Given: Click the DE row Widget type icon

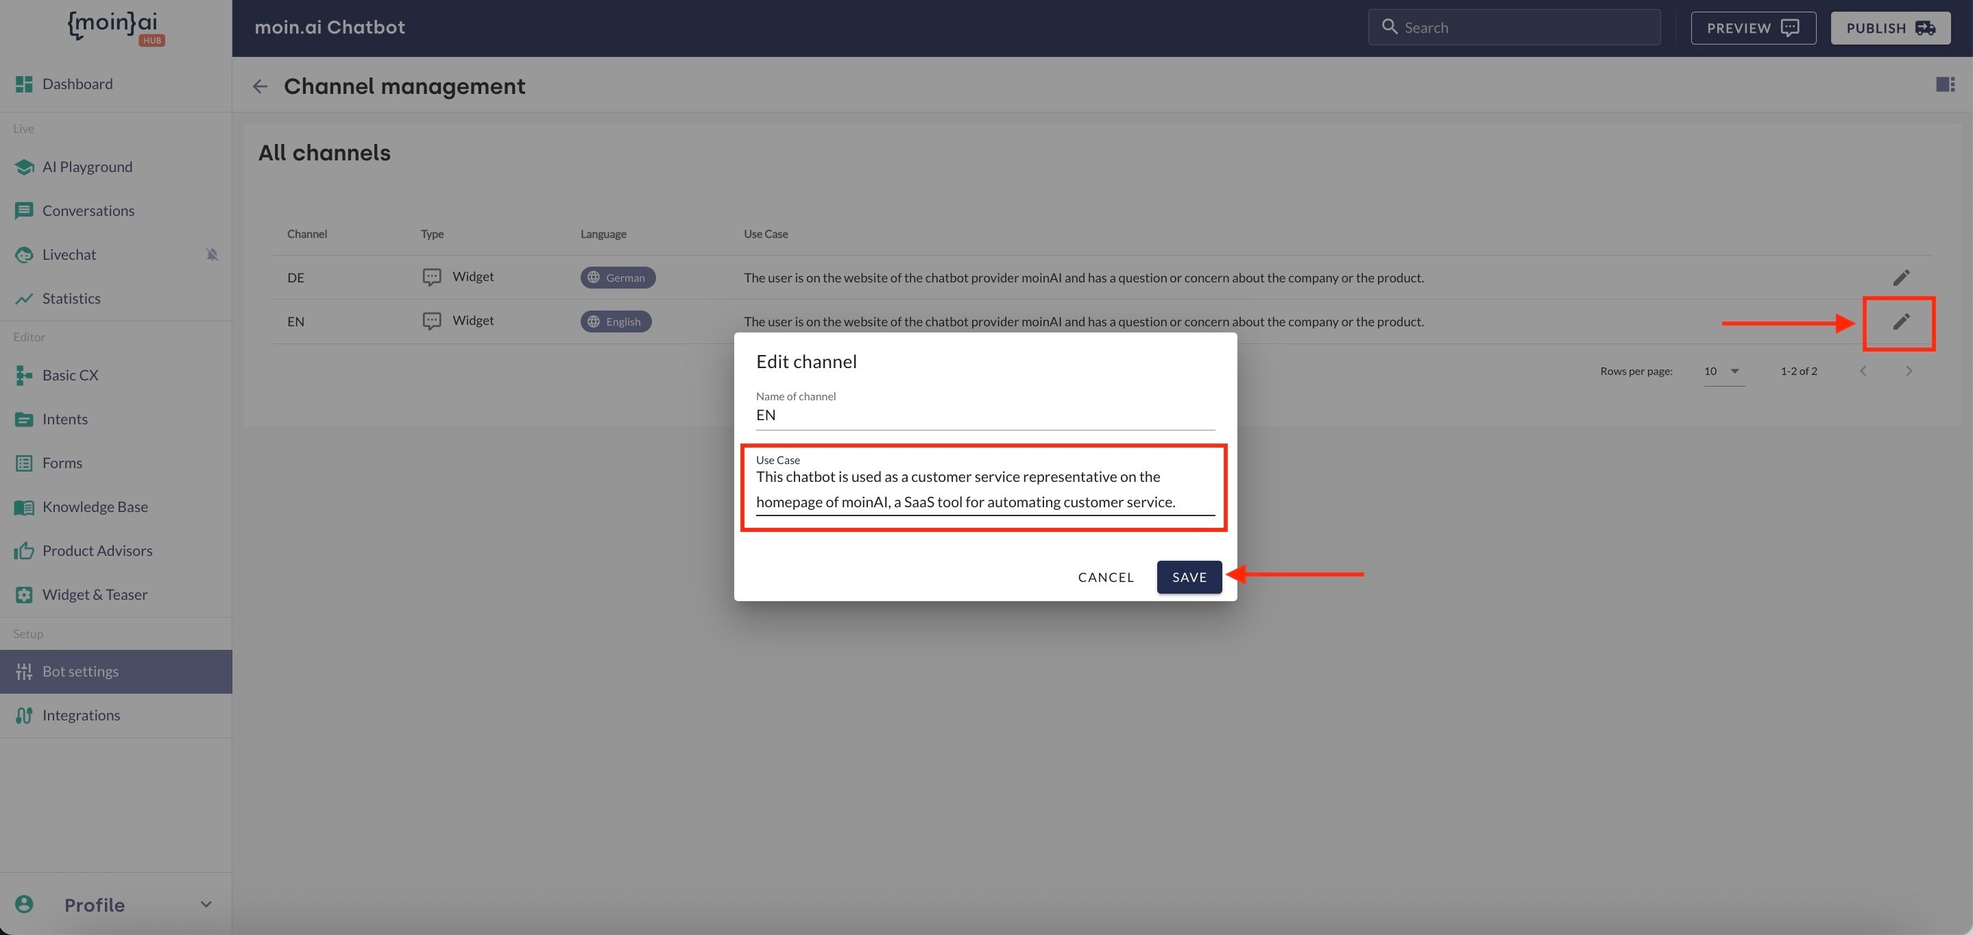Looking at the screenshot, I should coord(432,277).
